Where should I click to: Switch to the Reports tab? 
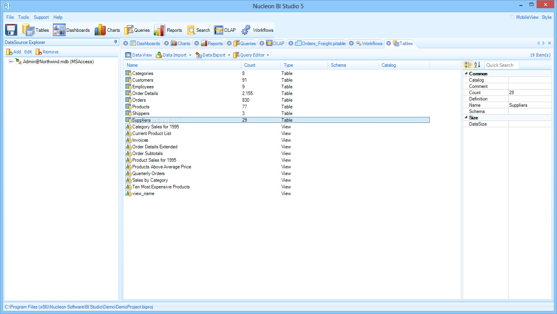tap(212, 44)
